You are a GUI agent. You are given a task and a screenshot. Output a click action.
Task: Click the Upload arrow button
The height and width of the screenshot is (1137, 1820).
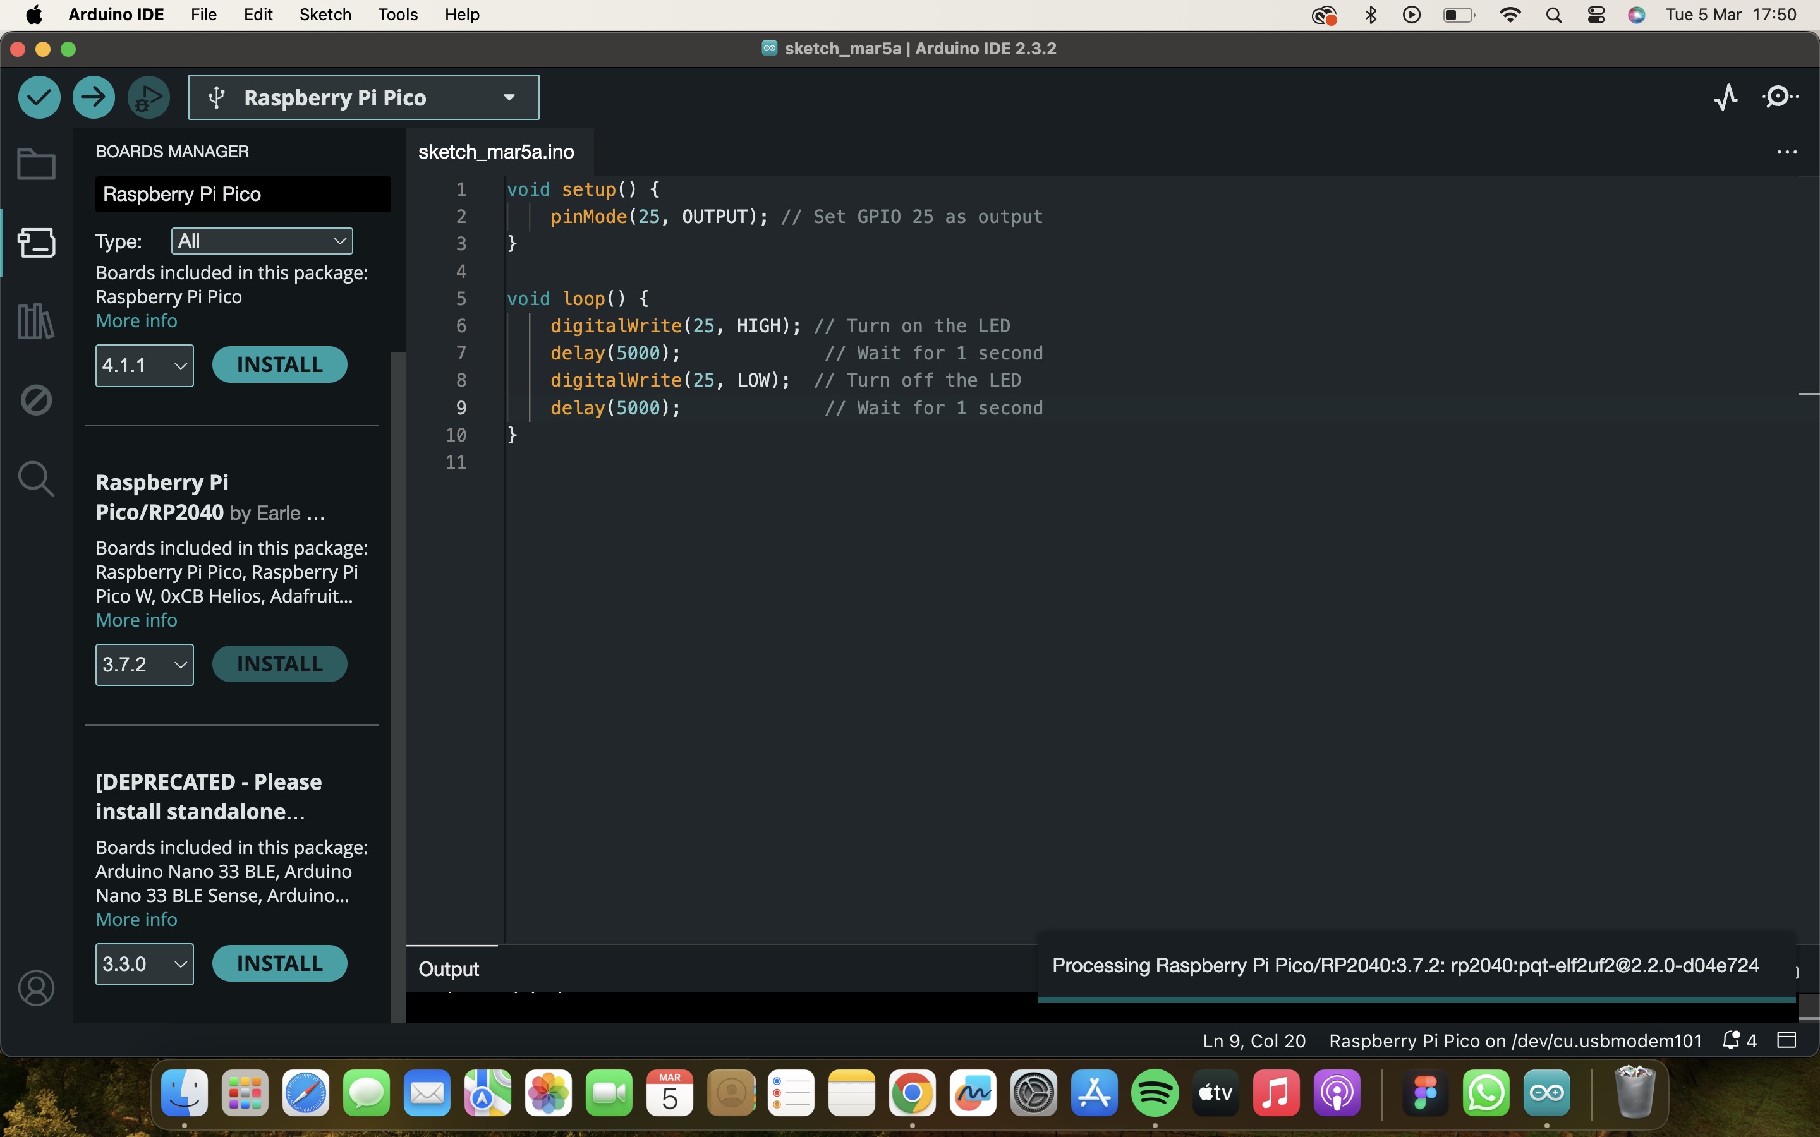pyautogui.click(x=94, y=97)
